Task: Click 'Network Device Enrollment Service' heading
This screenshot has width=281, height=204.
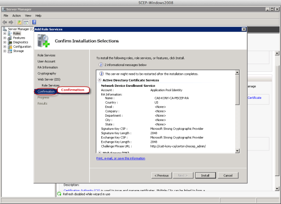Action: click(x=128, y=86)
